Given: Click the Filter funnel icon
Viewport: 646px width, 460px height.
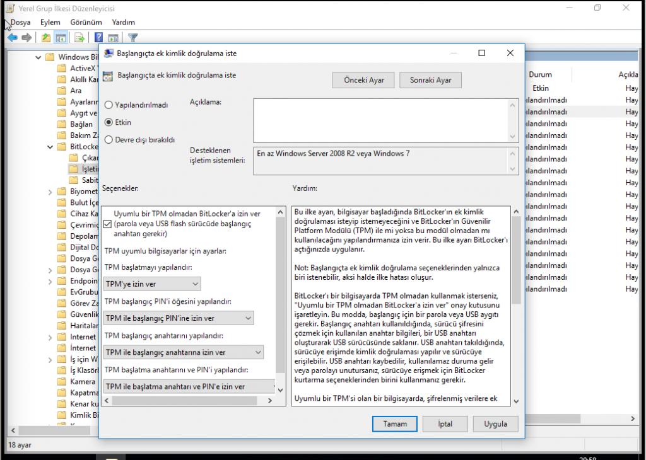Looking at the screenshot, I should tap(132, 38).
